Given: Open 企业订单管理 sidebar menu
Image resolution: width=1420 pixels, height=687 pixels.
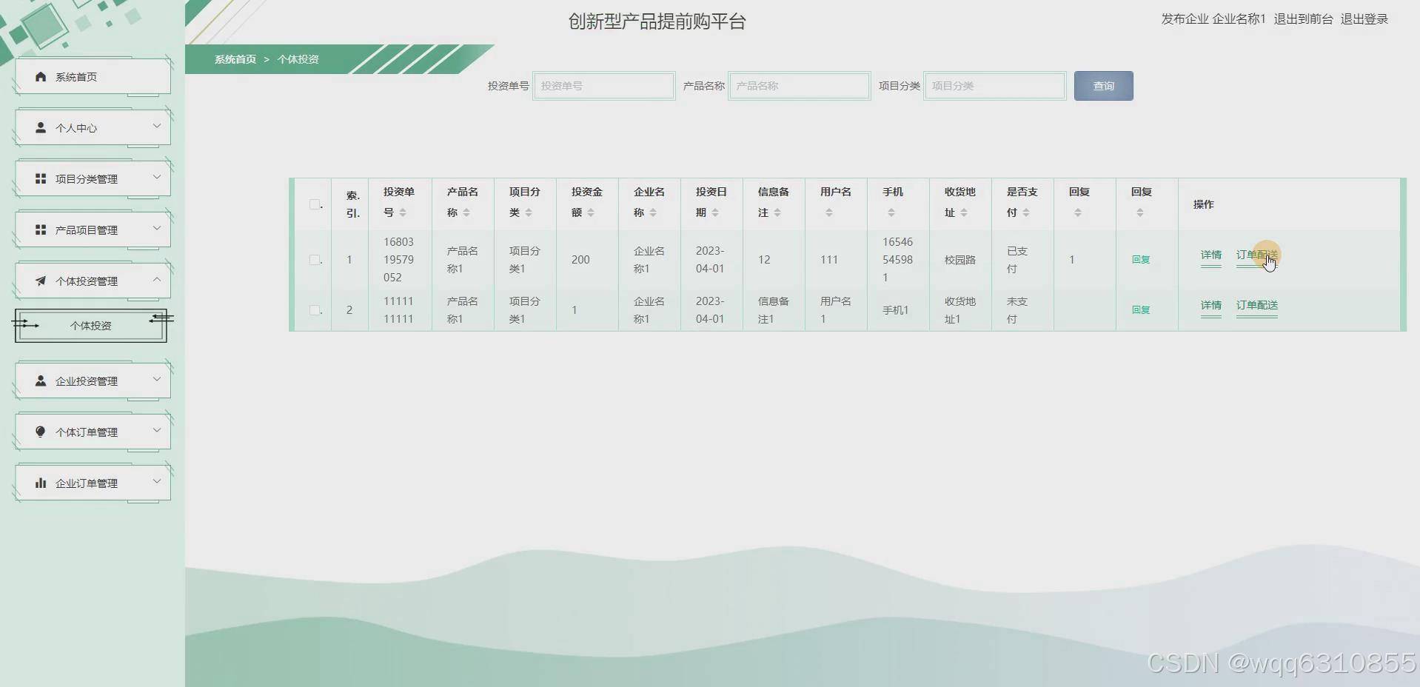Looking at the screenshot, I should coord(93,483).
